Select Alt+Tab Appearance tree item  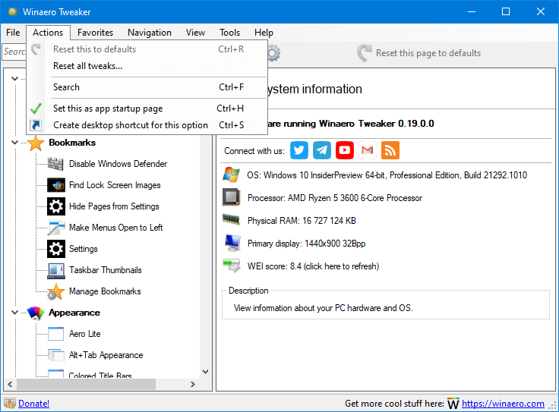106,355
